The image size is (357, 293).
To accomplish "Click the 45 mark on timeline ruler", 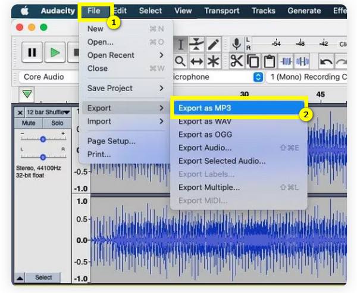I will (320, 94).
